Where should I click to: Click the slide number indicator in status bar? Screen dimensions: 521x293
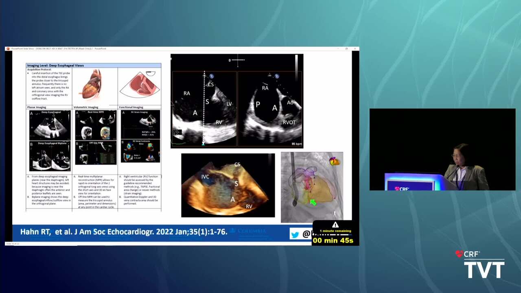12,244
